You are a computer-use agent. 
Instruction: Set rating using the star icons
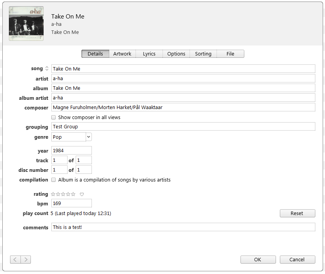(x=63, y=194)
